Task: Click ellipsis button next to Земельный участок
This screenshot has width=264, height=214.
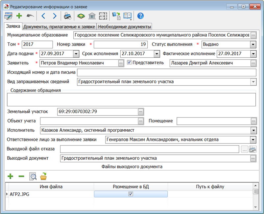Action: point(141,112)
